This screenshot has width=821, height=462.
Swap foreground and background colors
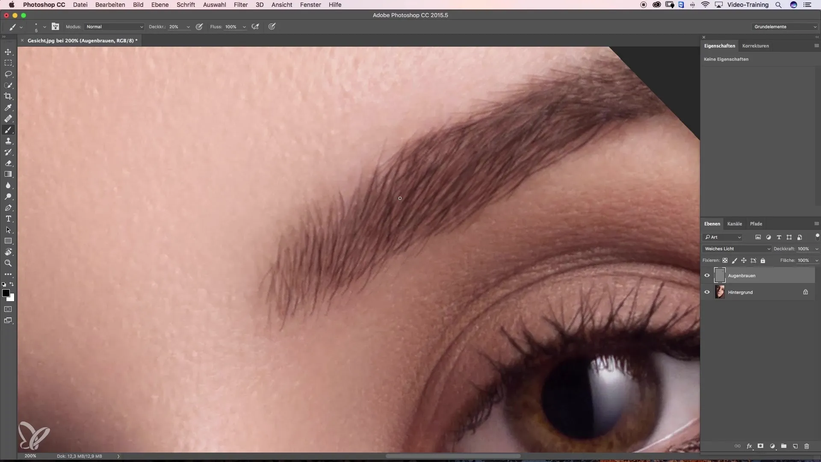[12, 284]
